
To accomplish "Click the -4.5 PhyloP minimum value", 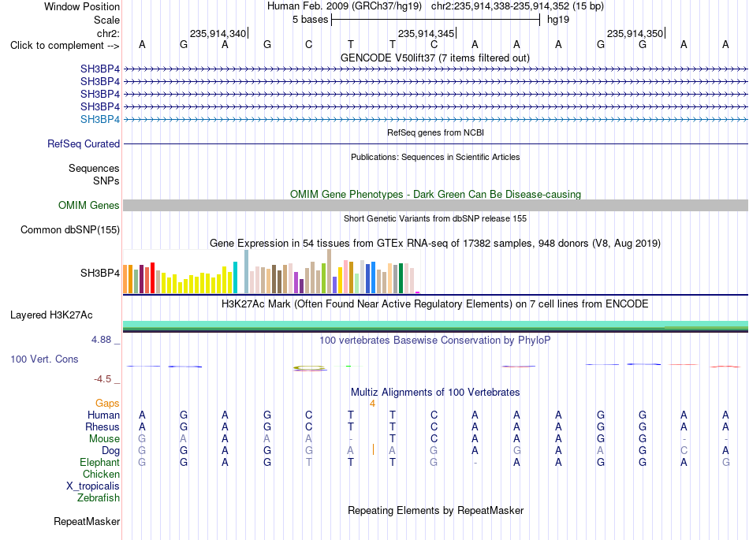I will (x=102, y=379).
